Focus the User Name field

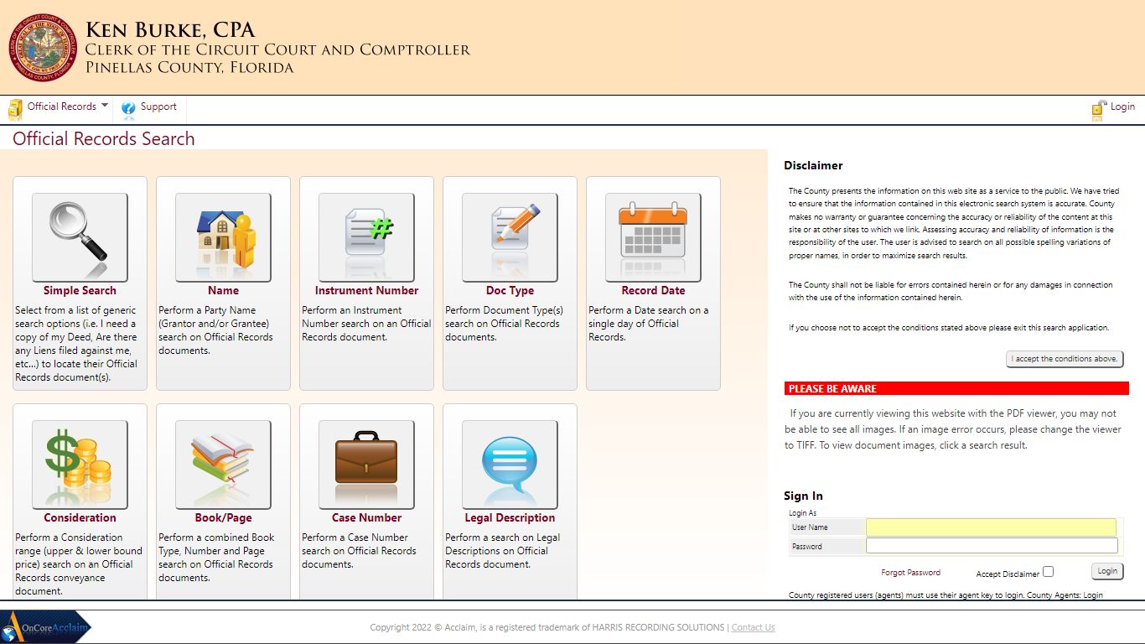point(991,527)
